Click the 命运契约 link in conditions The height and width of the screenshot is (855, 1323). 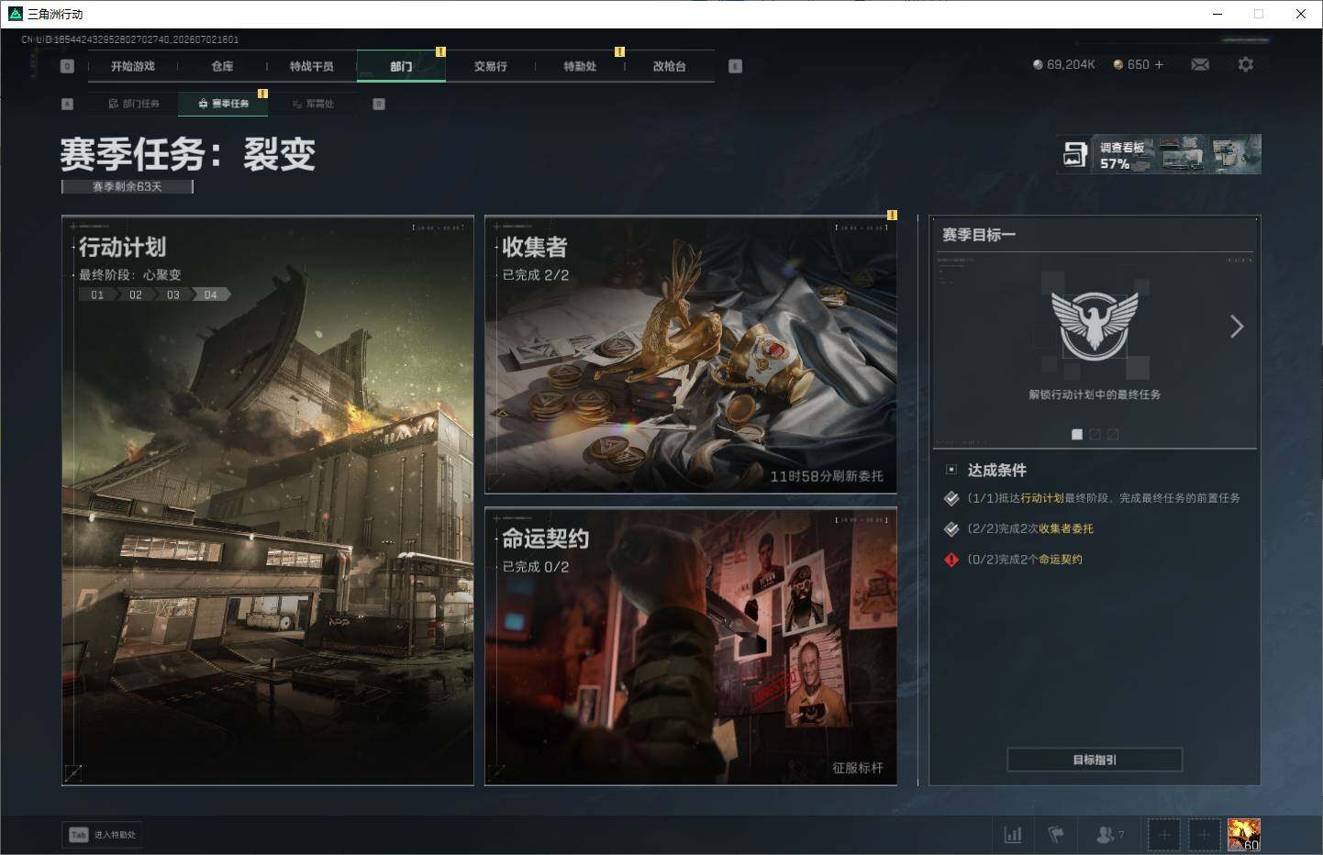coord(1061,560)
